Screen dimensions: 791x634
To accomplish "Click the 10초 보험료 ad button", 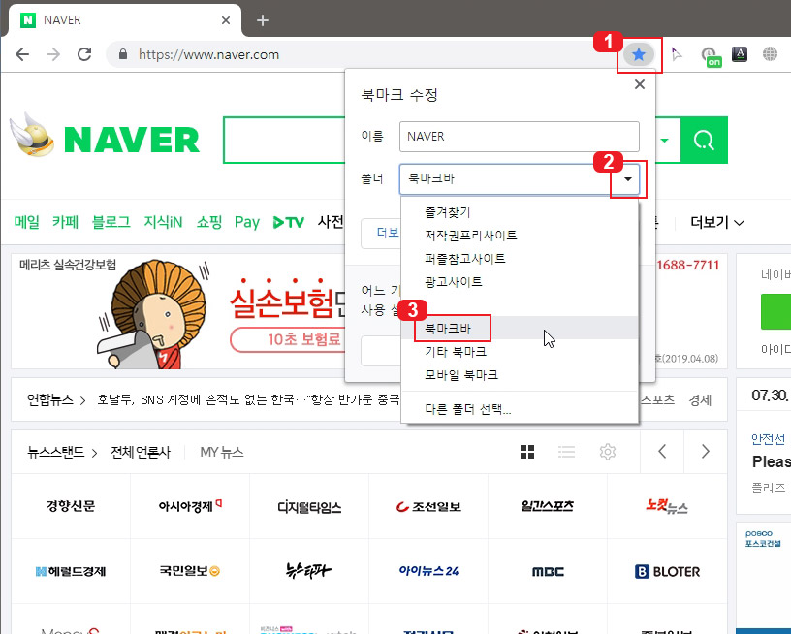I will (x=289, y=339).
